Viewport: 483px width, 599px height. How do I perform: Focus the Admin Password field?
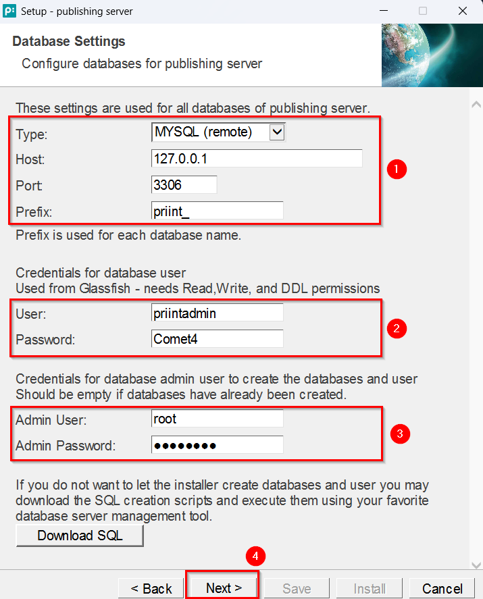click(x=218, y=445)
